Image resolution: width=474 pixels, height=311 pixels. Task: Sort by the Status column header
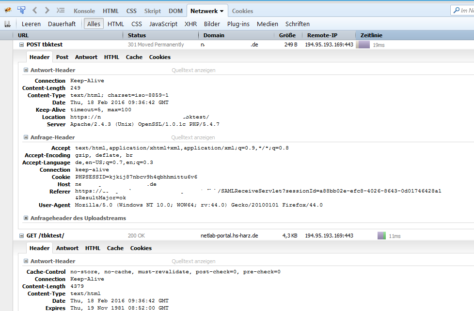coord(137,35)
